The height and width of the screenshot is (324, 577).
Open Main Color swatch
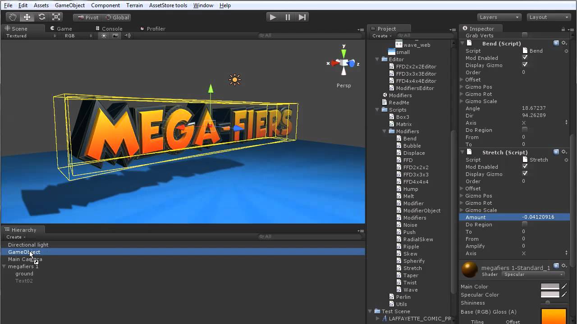click(550, 286)
